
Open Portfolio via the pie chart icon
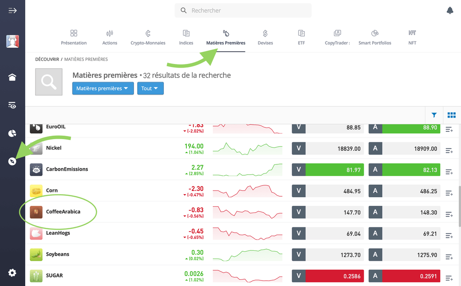(x=12, y=133)
